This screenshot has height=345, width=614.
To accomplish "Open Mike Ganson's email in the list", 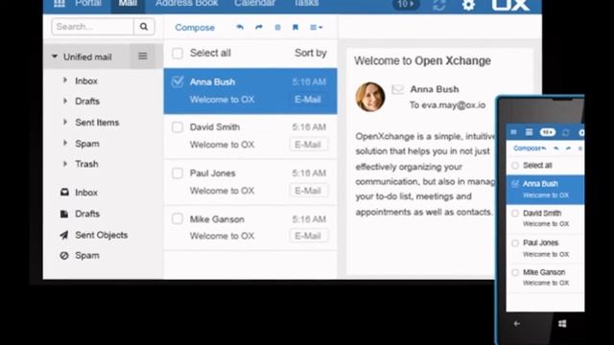I will (250, 228).
